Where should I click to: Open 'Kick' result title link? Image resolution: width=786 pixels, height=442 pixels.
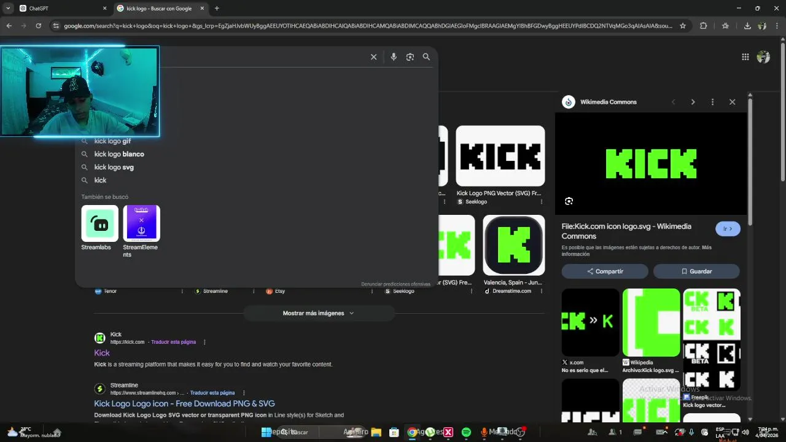click(x=102, y=353)
